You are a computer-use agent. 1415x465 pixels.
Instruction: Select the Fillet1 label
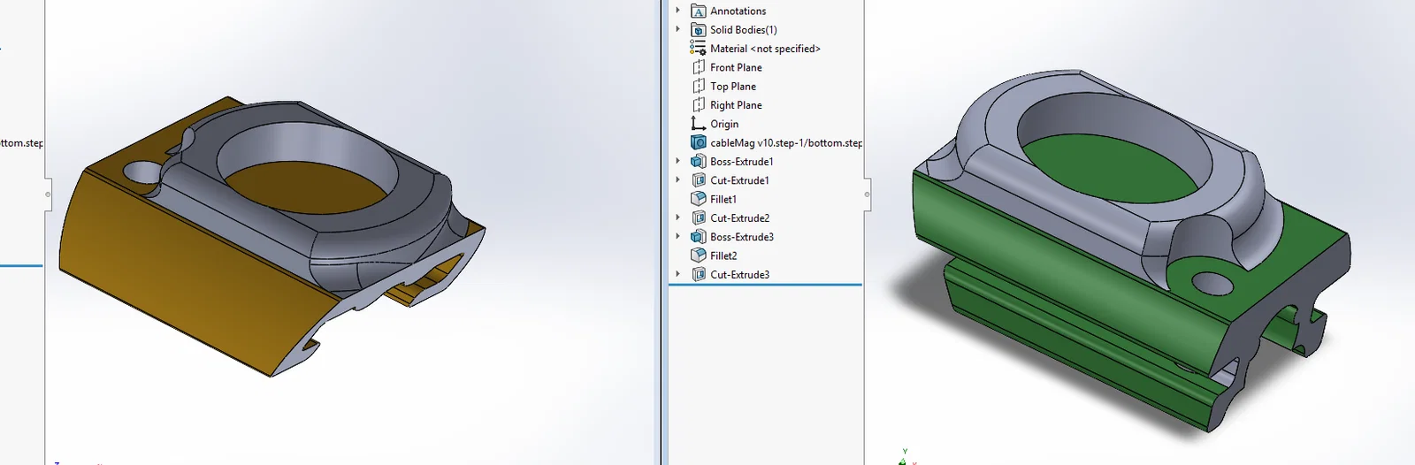point(723,200)
